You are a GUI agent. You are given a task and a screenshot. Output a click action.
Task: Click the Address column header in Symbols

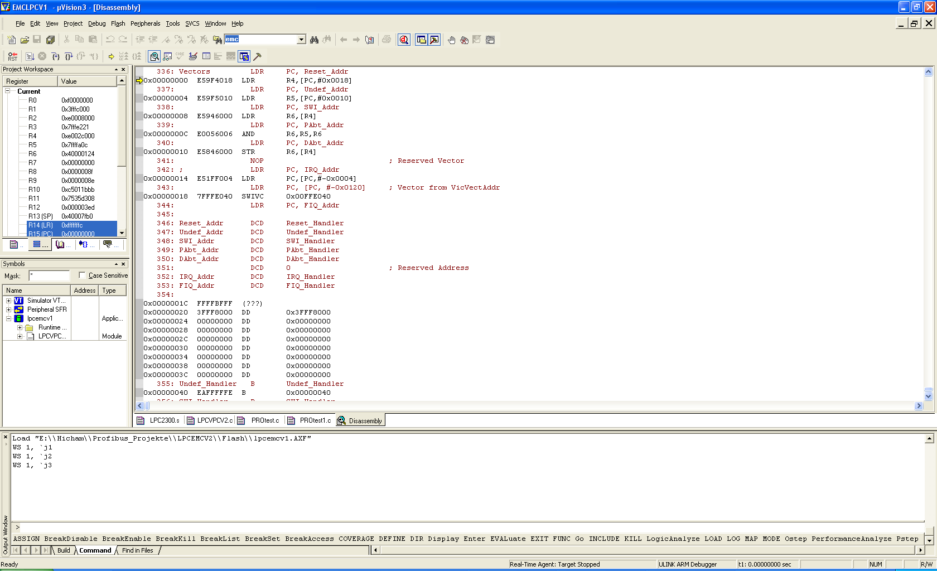[85, 291]
